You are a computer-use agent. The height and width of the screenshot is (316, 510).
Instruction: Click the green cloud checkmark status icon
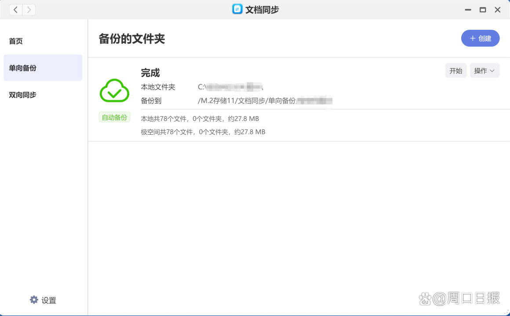coord(114,91)
